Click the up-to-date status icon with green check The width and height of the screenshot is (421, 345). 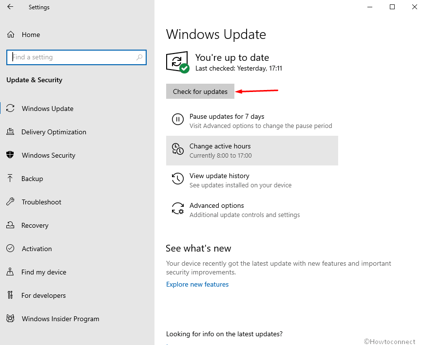point(178,62)
